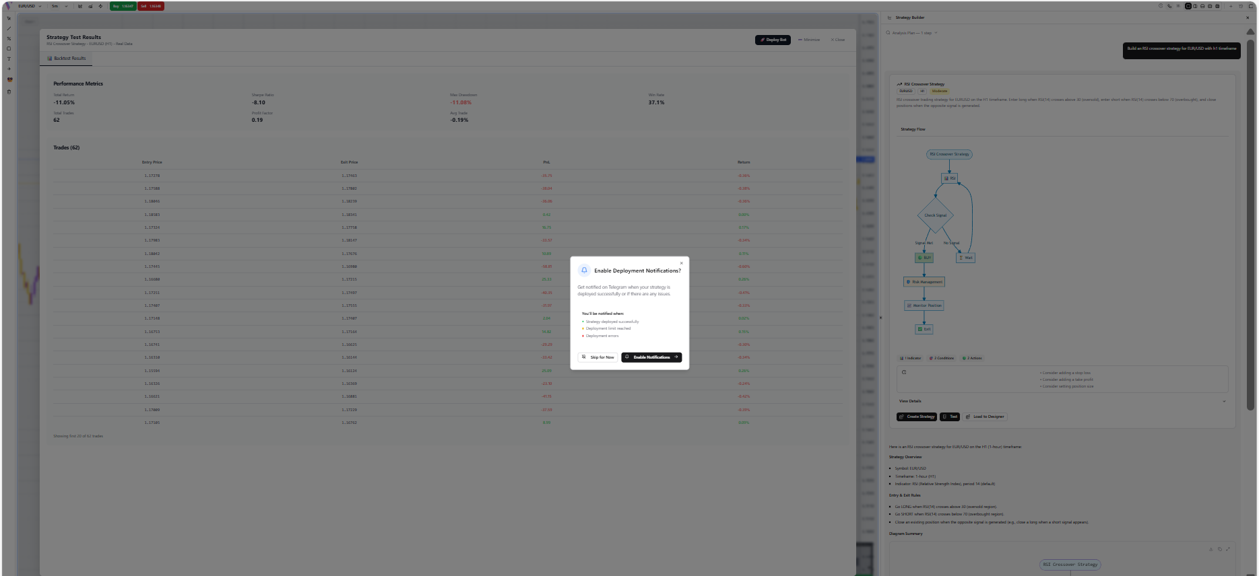Viewport: 1259px width, 576px height.
Task: Switch to single-chart layout
Action: [x=1188, y=6]
